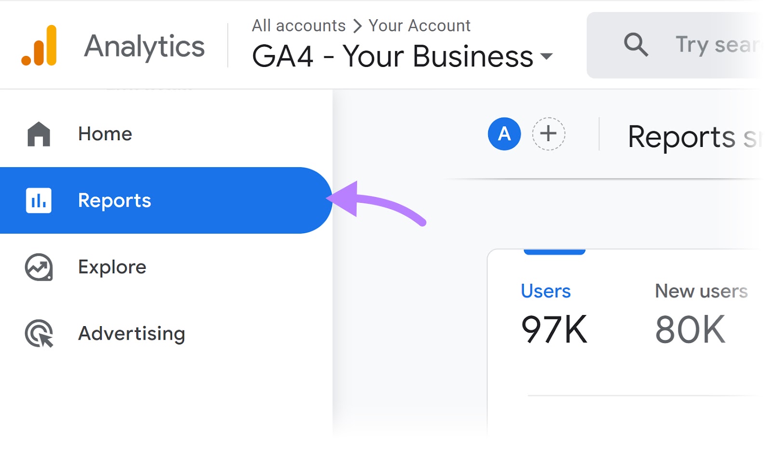This screenshot has width=771, height=449.
Task: Open the breadcrumb chevron after All accounts
Action: click(x=357, y=26)
